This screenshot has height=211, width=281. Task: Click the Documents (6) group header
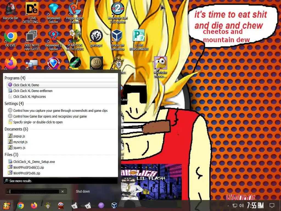pyautogui.click(x=16, y=129)
